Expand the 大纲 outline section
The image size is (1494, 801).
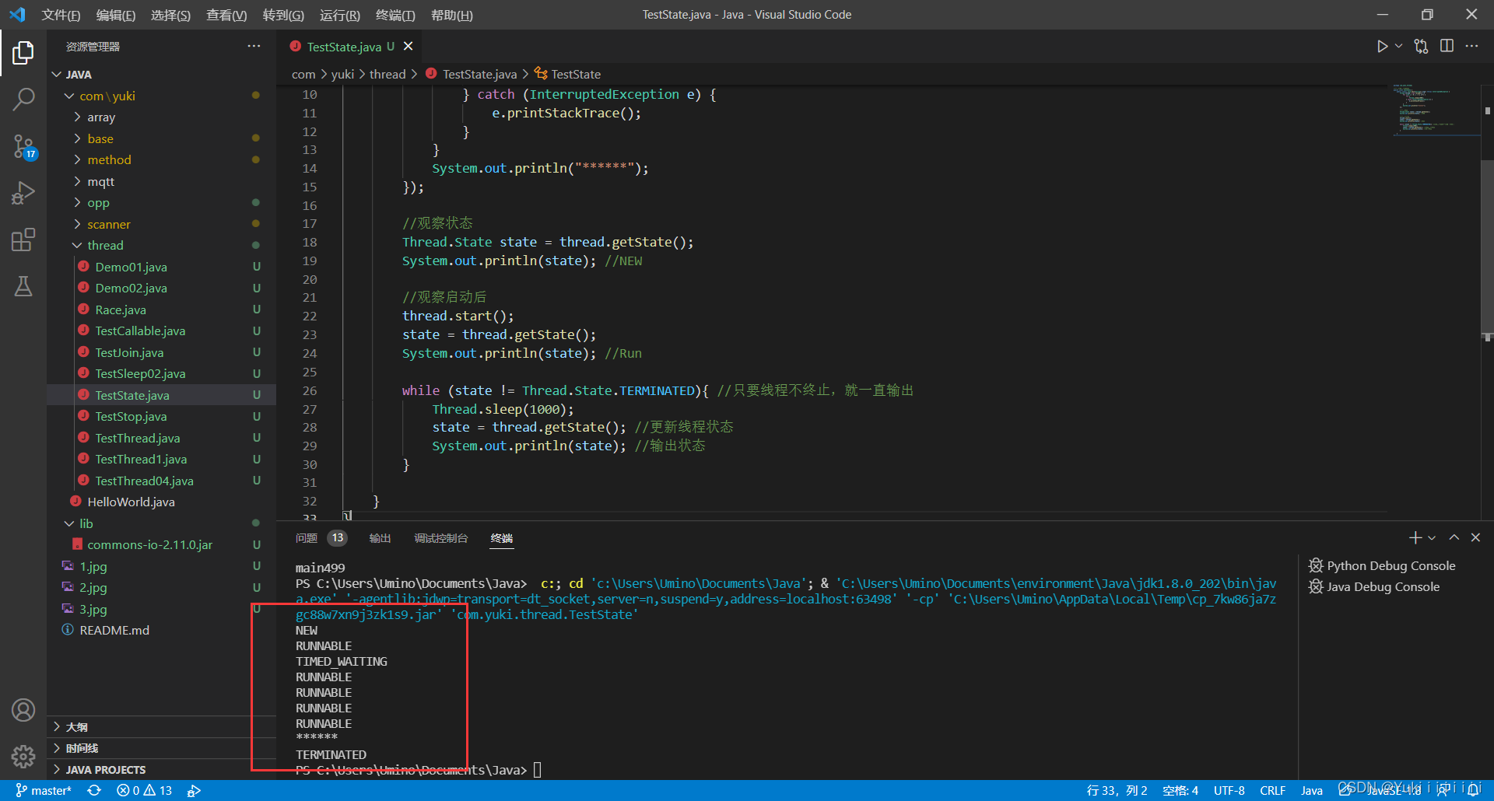tap(161, 726)
